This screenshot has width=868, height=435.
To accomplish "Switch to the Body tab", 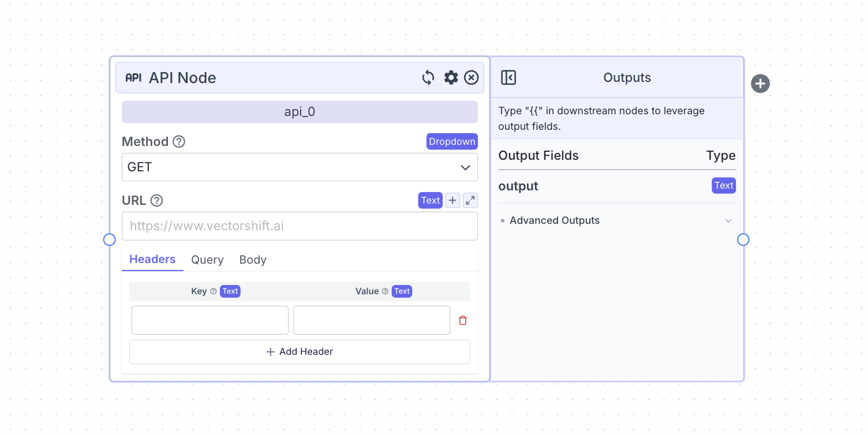I will click(253, 260).
